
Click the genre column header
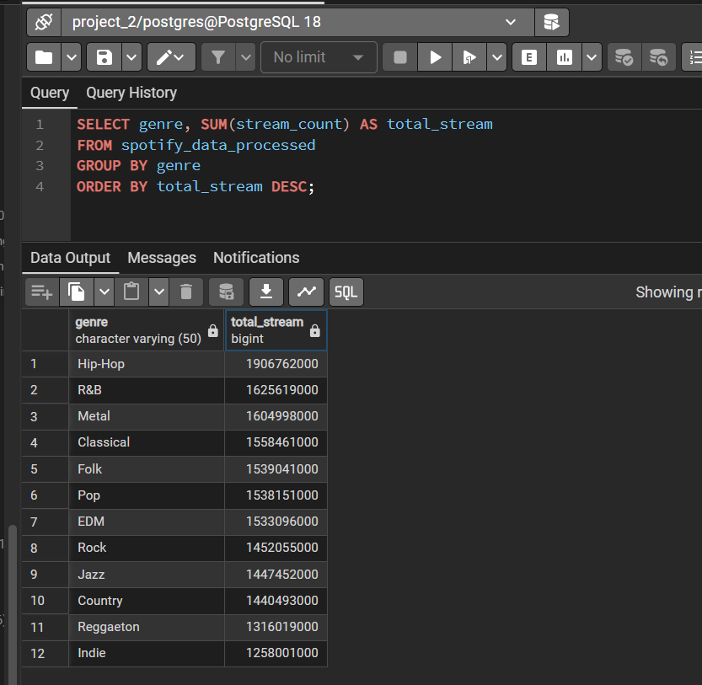click(x=147, y=330)
